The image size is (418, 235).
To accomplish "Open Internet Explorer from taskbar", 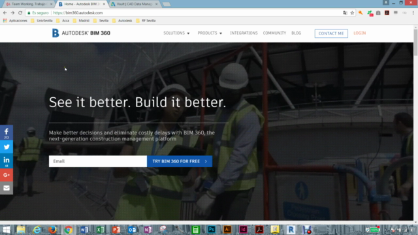I will click(37, 230).
